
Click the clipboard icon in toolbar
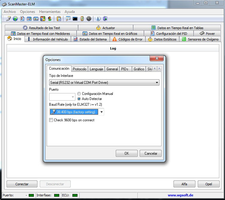tap(59, 19)
